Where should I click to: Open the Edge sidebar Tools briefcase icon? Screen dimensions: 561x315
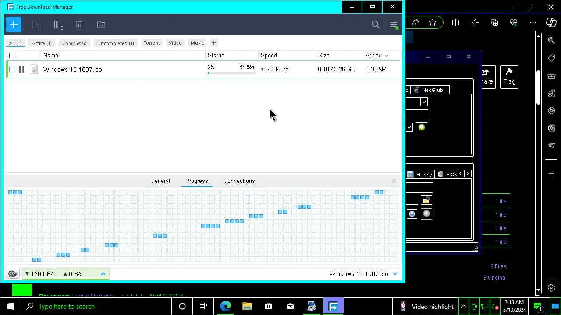(551, 76)
